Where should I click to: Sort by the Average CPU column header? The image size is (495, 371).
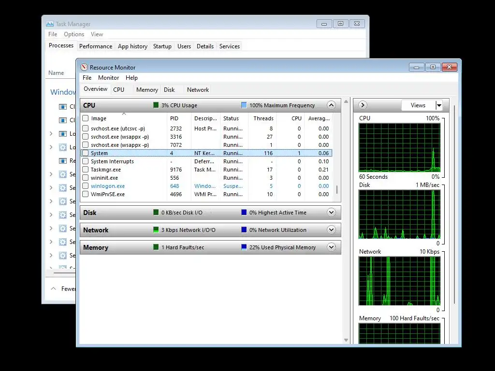pos(319,118)
